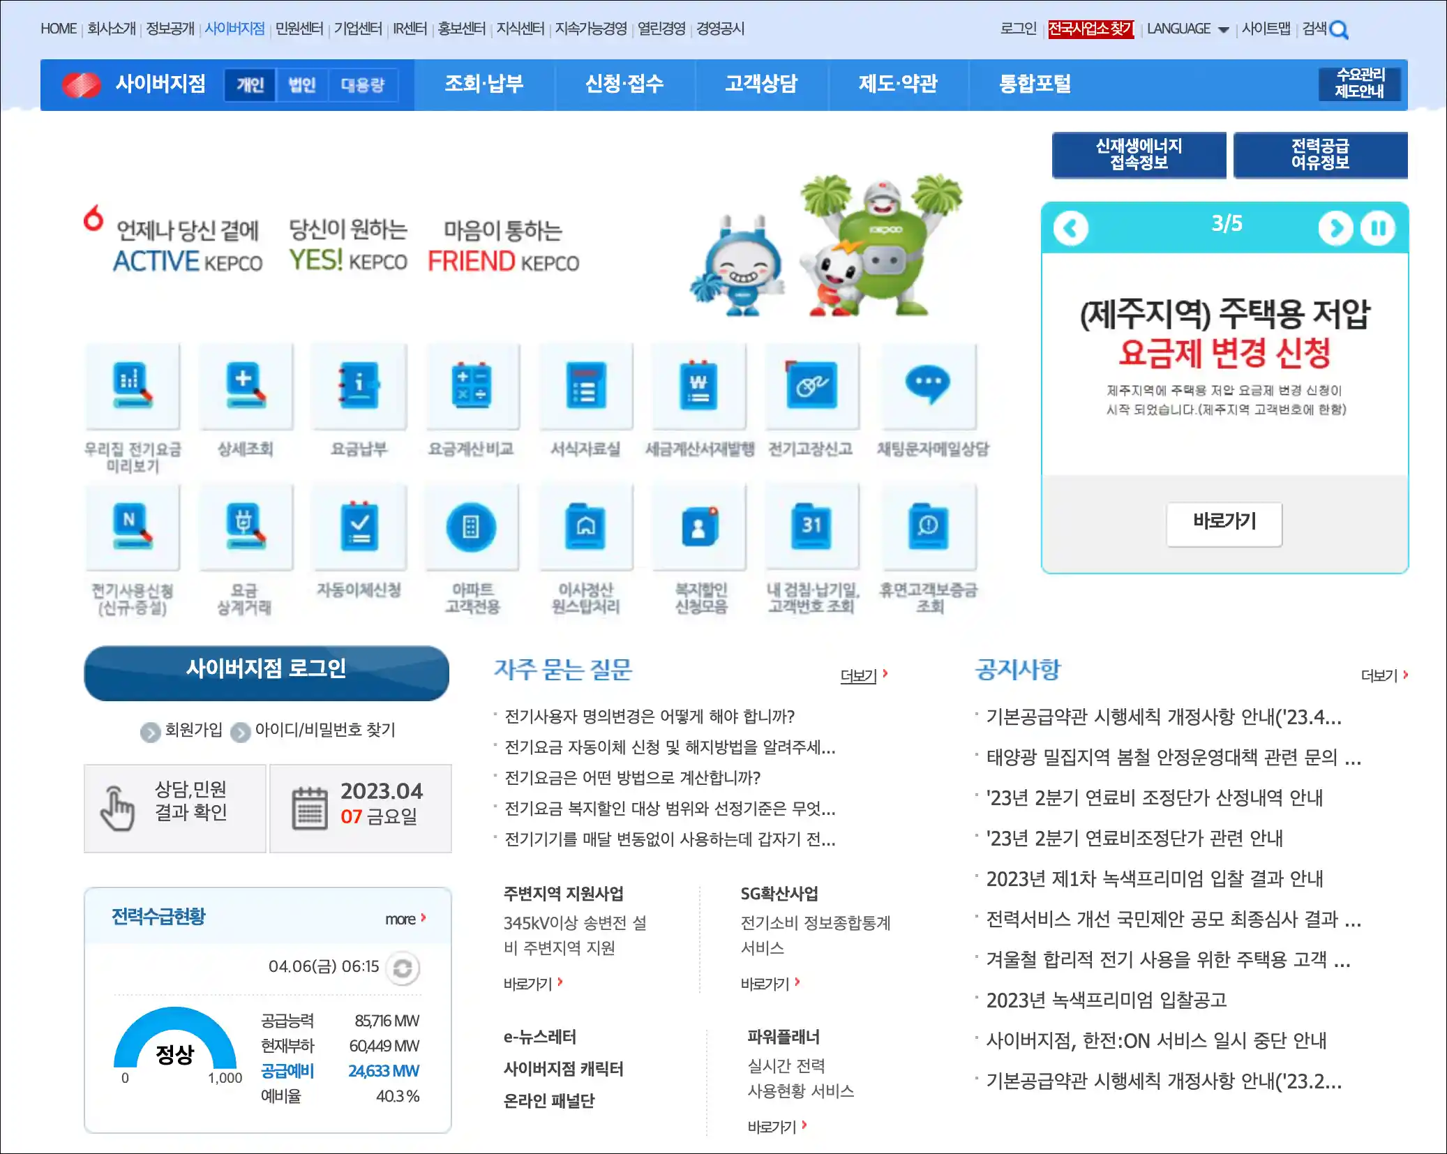Open e-뉴스레터 link
This screenshot has width=1447, height=1154.
pyautogui.click(x=540, y=1037)
